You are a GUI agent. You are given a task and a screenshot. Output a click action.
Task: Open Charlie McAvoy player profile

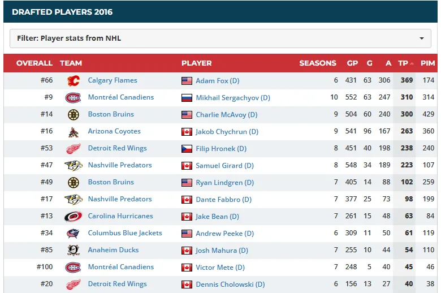[x=226, y=114]
